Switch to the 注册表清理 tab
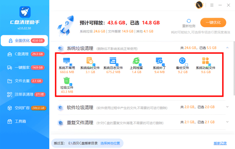Screen dimensions: 235x149 point(24,94)
